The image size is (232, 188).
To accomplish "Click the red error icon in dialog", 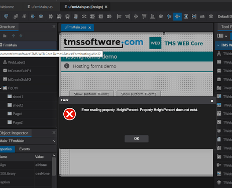I will [69, 114].
